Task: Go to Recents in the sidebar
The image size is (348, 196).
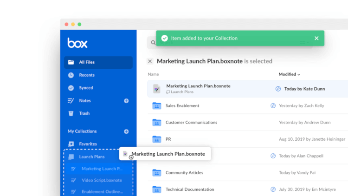Action: point(86,75)
